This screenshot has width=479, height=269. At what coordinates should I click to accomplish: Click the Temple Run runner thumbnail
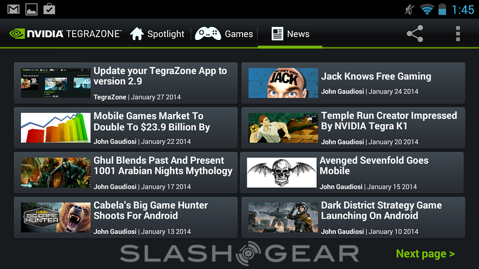coord(283,128)
